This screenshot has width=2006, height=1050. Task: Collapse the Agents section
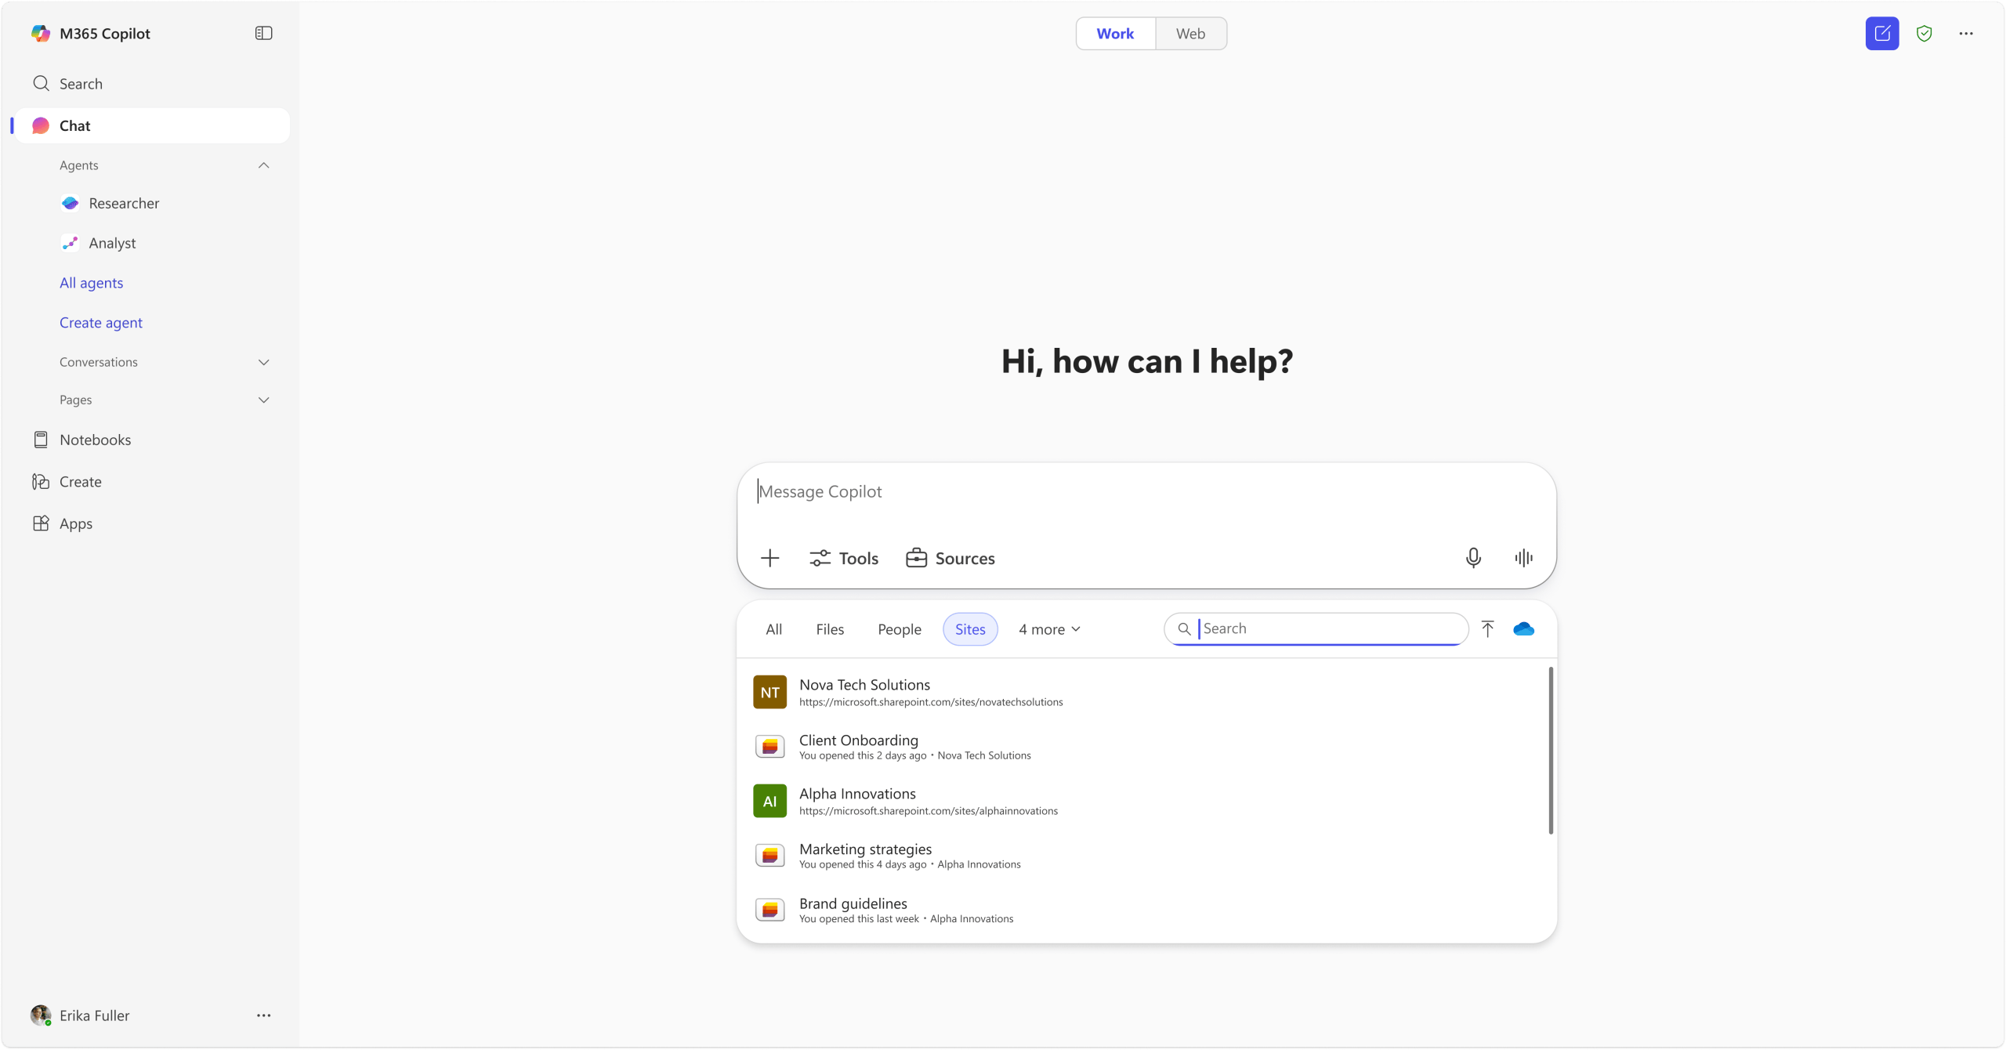click(263, 165)
